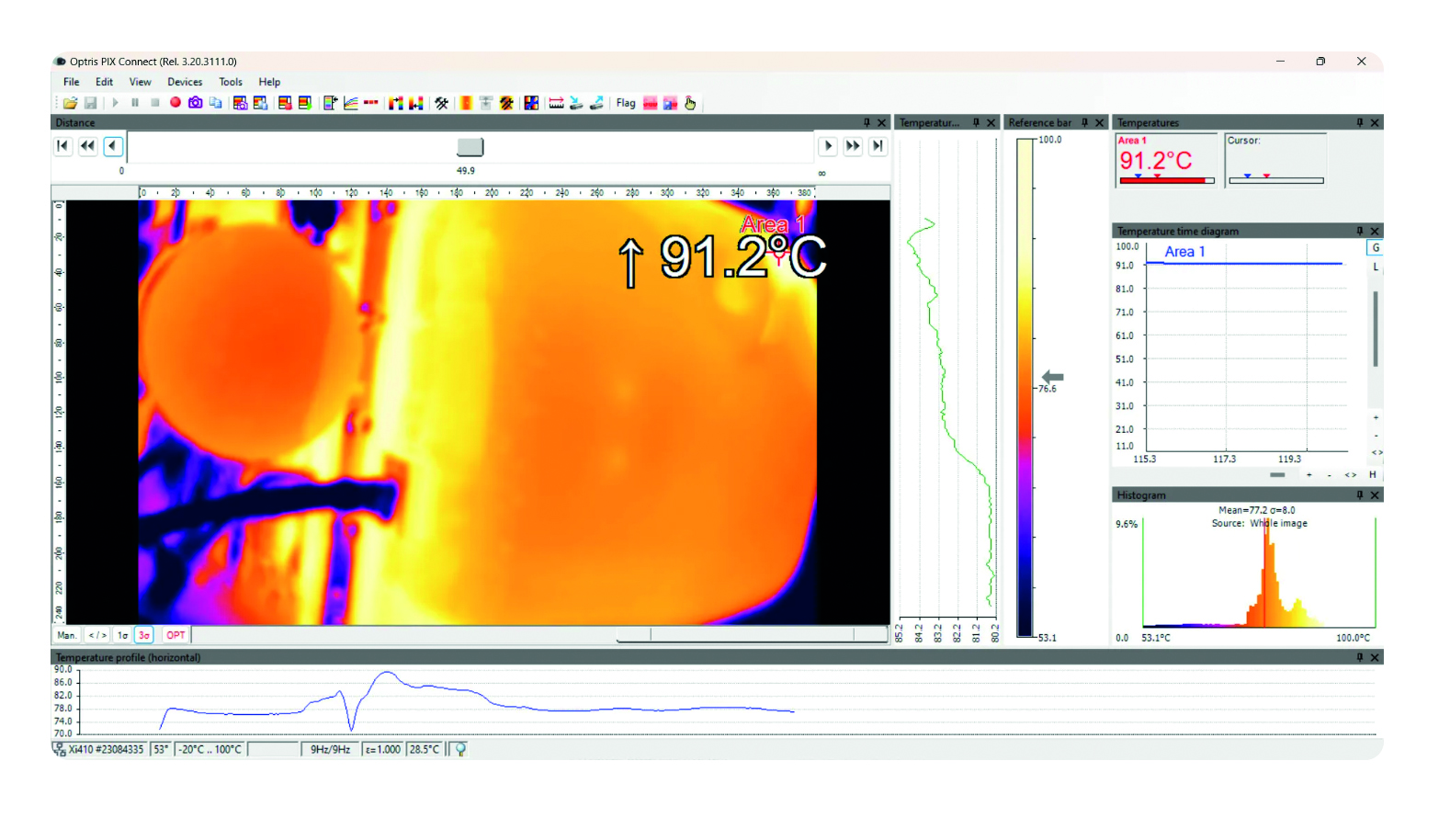This screenshot has height=818, width=1439.
Task: Pin the Reference bar panel
Action: pyautogui.click(x=1084, y=123)
